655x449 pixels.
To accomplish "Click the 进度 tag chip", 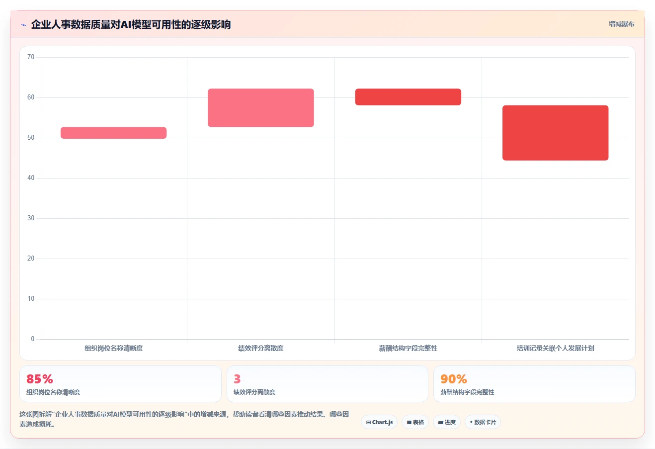I will click(x=447, y=422).
